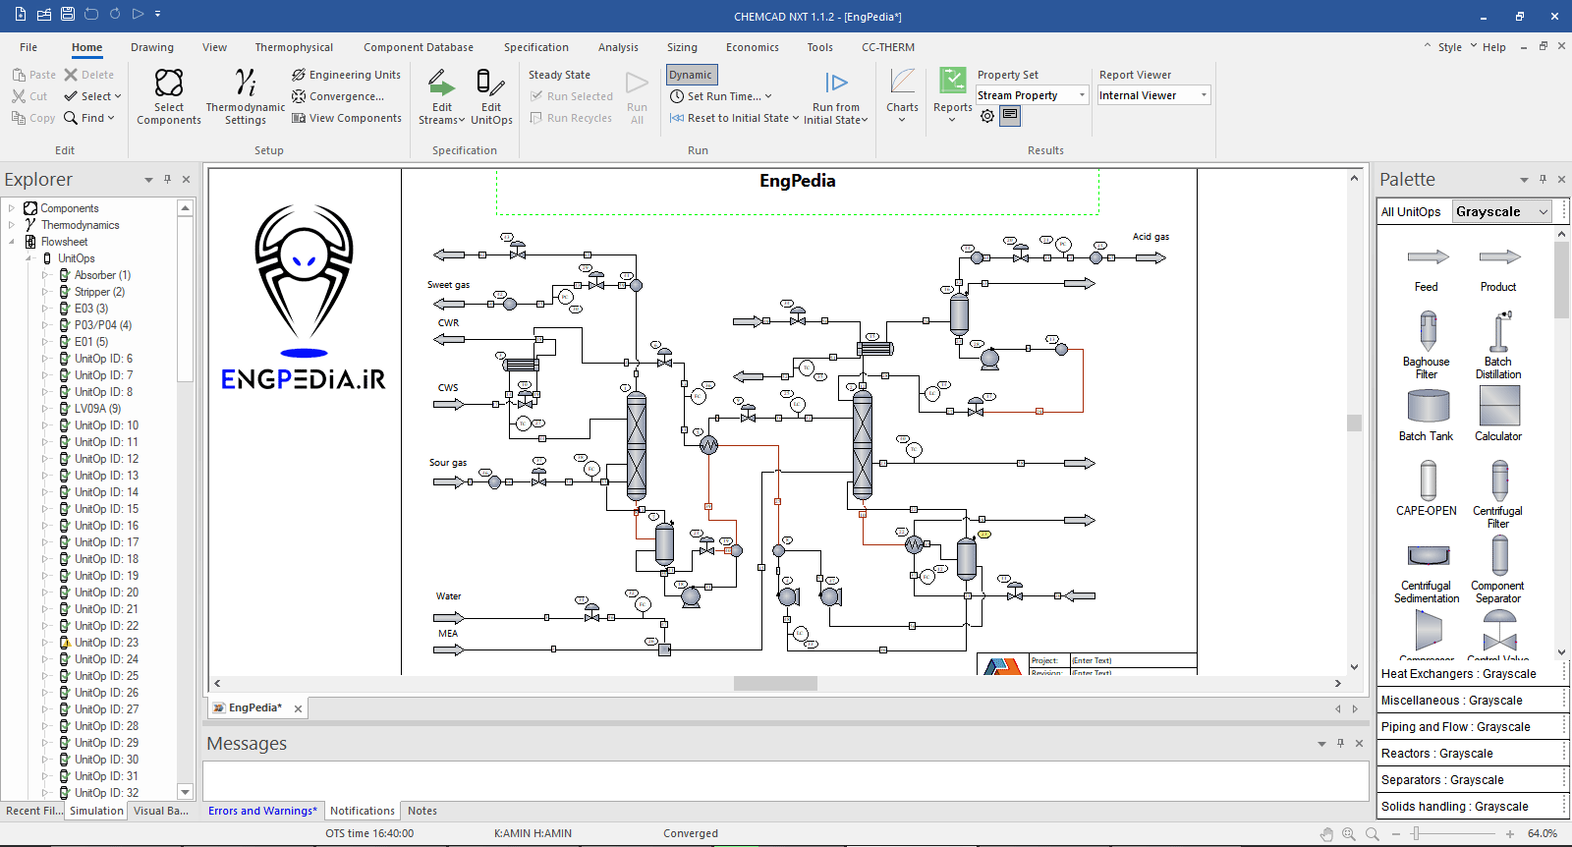Click the save icon in title bar
Screen dimensions: 1572x847
point(68,15)
